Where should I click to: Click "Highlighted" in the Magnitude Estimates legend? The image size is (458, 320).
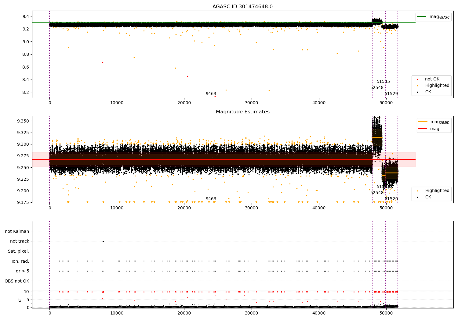437,191
